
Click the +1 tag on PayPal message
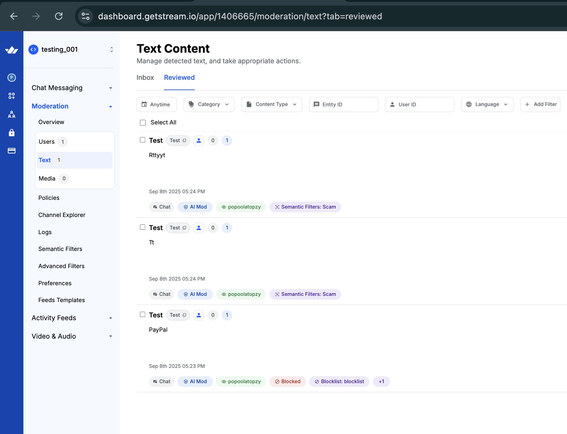pyautogui.click(x=381, y=382)
